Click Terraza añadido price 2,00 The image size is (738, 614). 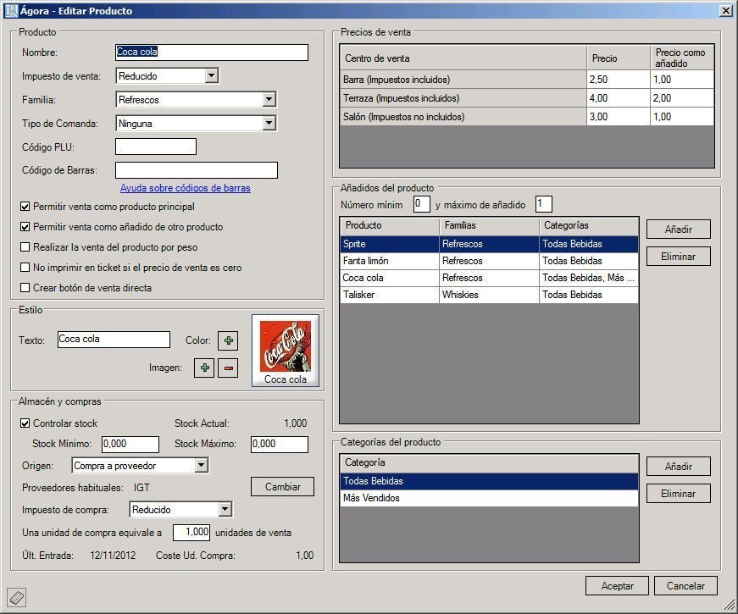(682, 98)
